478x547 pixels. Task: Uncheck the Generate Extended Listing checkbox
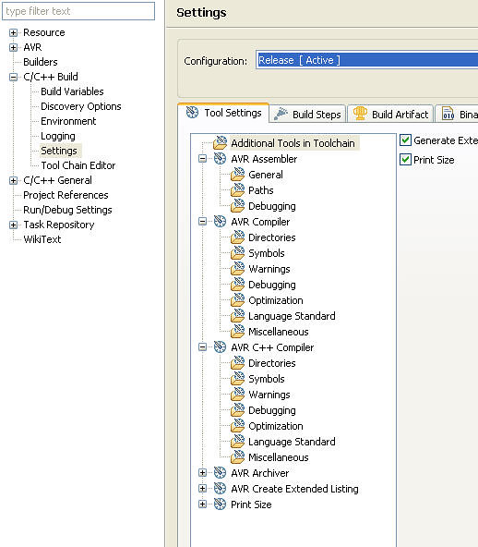coord(405,140)
